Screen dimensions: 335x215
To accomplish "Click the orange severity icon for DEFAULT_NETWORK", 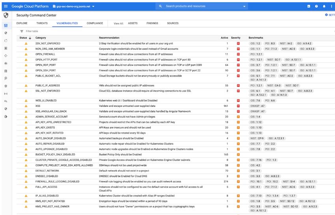I will tap(238, 171).
